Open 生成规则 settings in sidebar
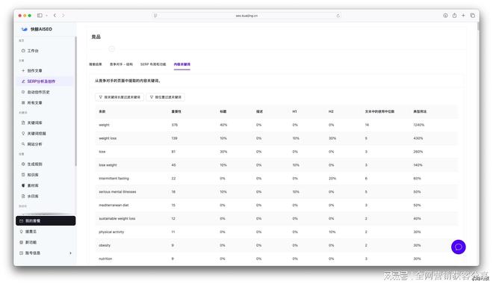 click(31, 164)
